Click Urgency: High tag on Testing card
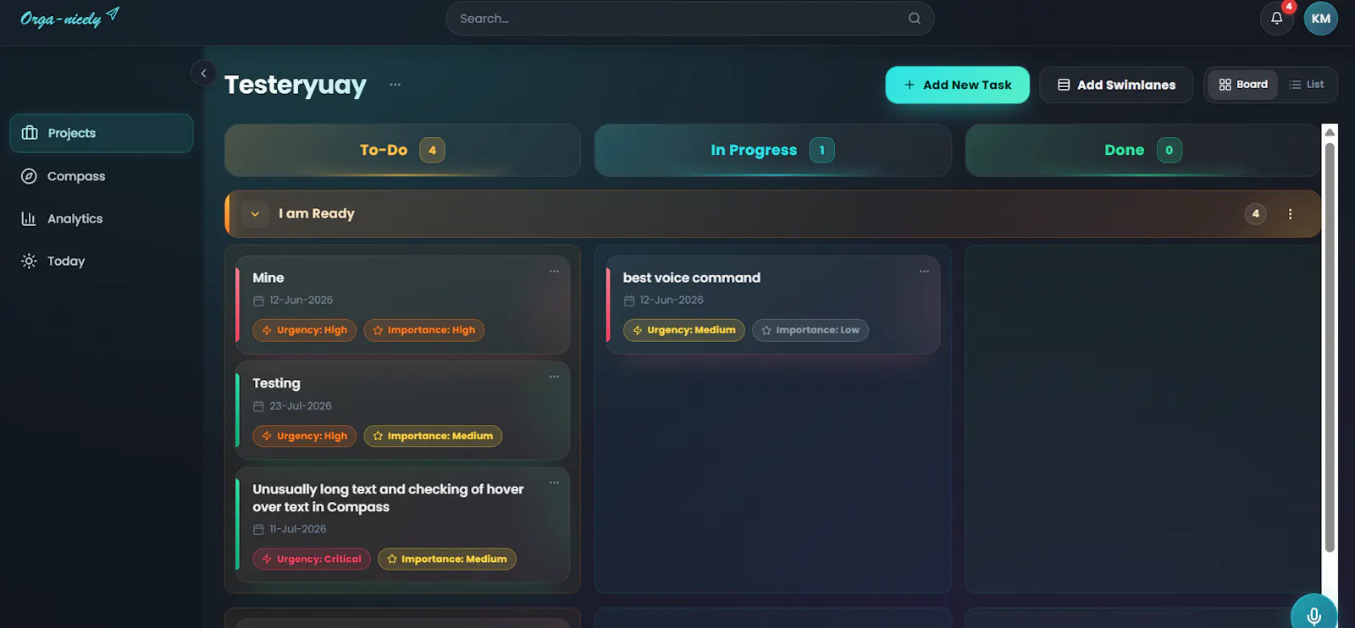Screen dimensions: 1355x628 point(305,436)
